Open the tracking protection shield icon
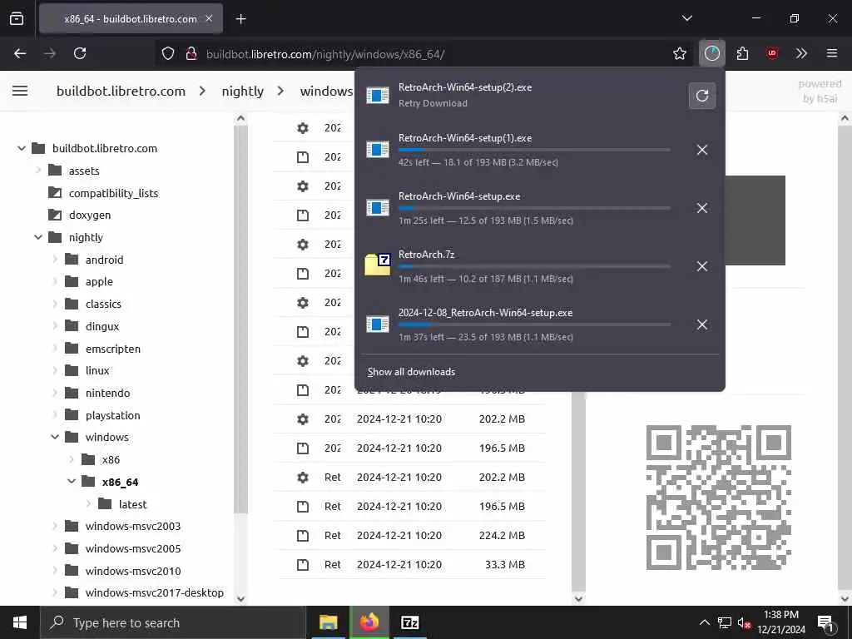Image resolution: width=852 pixels, height=639 pixels. coord(168,54)
